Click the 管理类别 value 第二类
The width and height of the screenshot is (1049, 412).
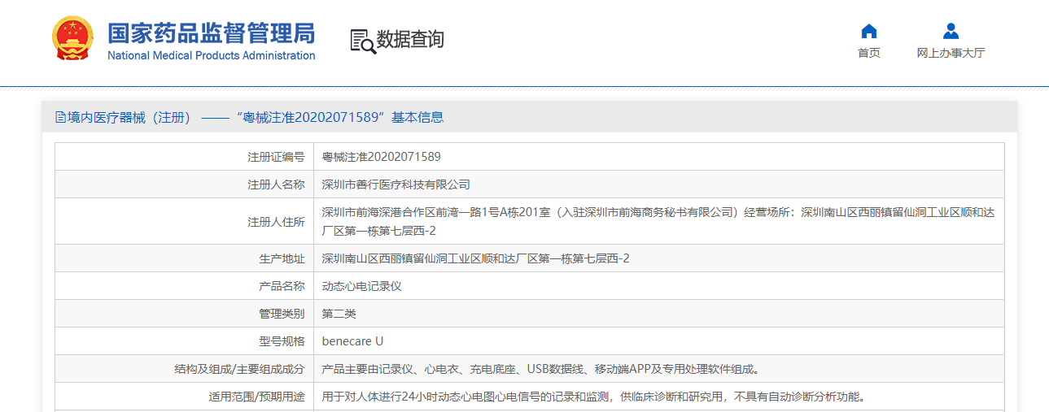[339, 314]
